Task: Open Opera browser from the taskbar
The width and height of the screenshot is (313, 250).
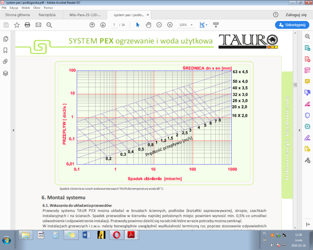Action: point(117,235)
